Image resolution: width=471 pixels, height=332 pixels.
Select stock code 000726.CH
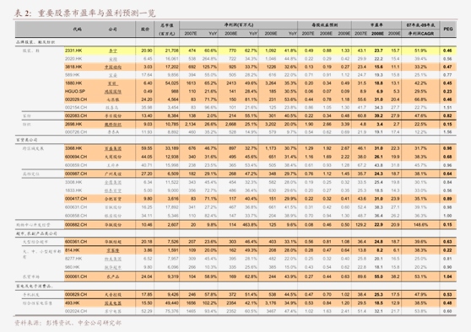[76, 132]
